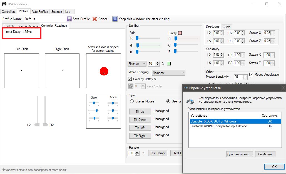Image resolution: width=286 pixels, height=174 pixels.
Task: Click the L2 trigger indicator arrow
Action: (37, 125)
